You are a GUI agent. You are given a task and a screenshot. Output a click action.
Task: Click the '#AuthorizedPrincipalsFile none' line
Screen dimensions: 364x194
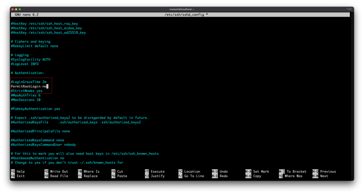pyautogui.click(x=41, y=131)
